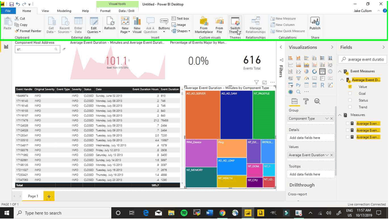Open the Shapes dropdown
The width and height of the screenshot is (389, 219).
coord(181,31)
